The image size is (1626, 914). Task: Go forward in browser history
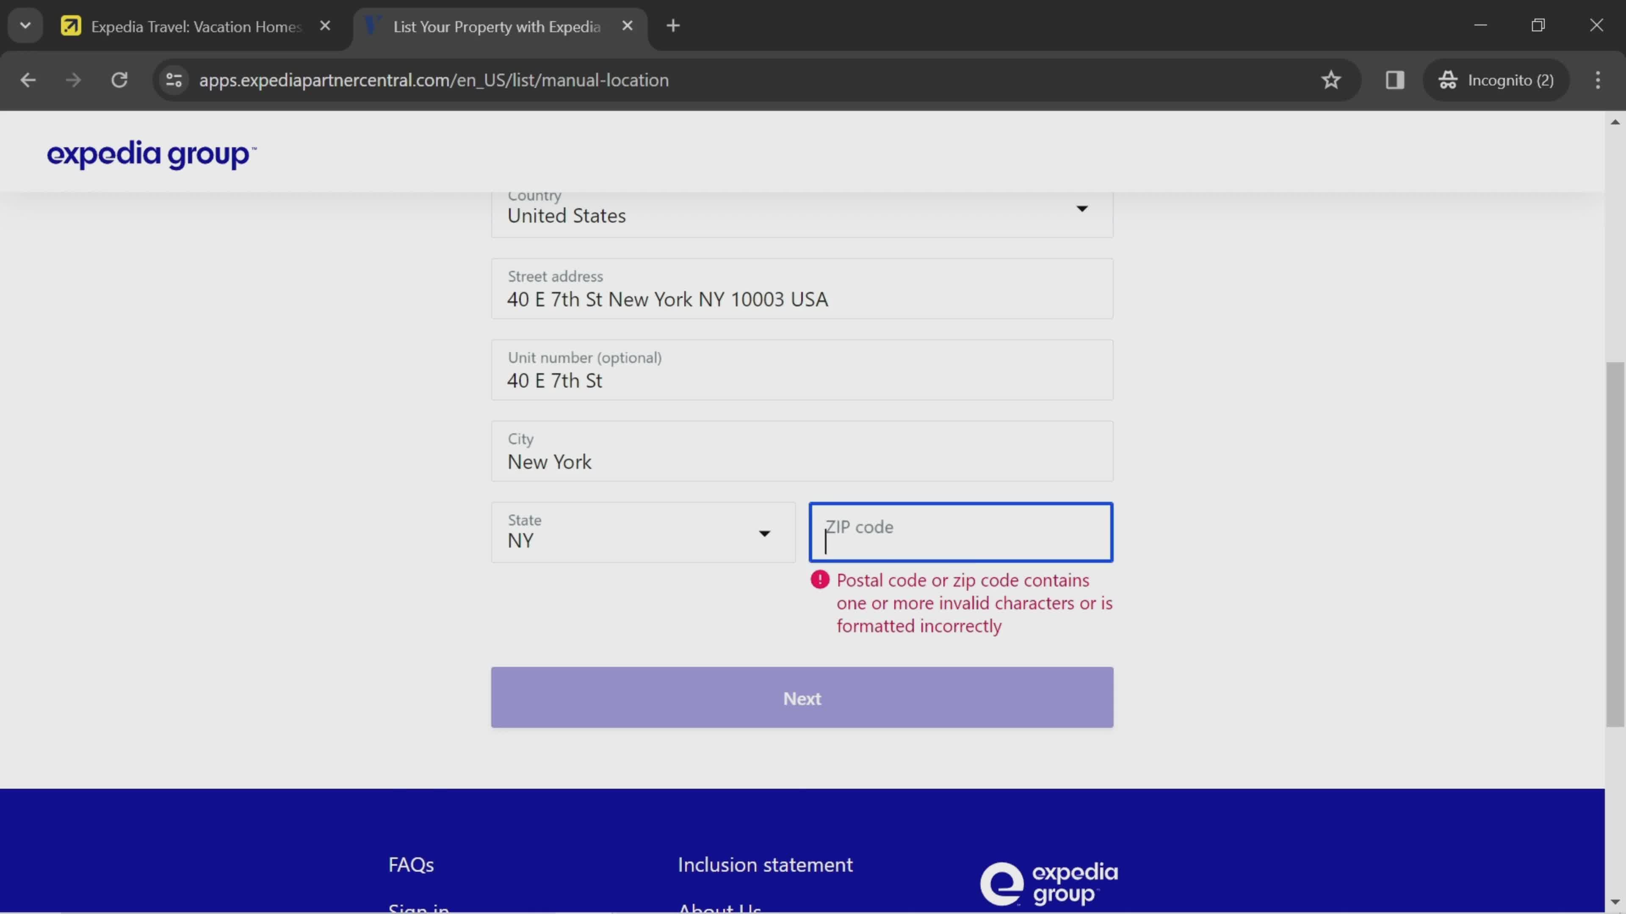[73, 80]
